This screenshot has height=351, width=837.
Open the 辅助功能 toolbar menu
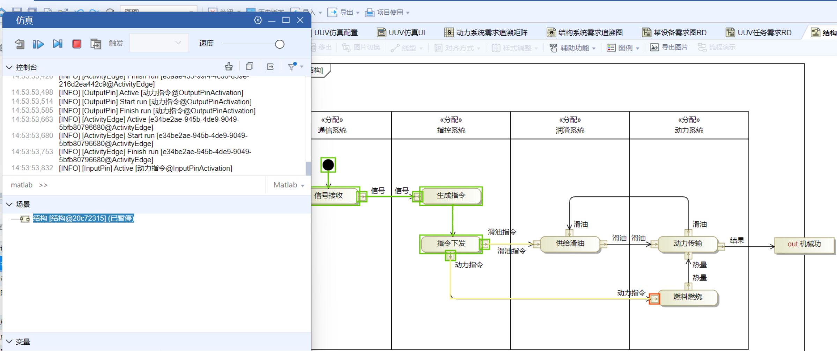tap(572, 48)
